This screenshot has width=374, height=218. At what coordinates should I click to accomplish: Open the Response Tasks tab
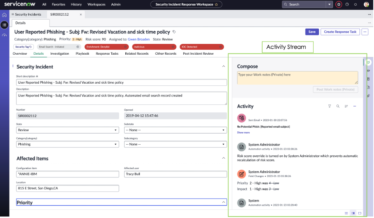(x=107, y=53)
